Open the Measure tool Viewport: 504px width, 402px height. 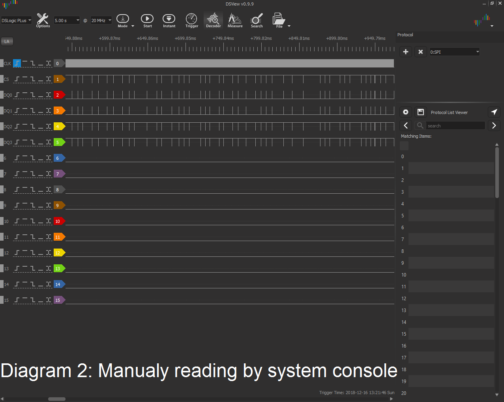[x=235, y=20]
